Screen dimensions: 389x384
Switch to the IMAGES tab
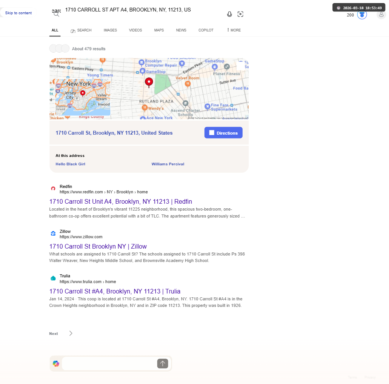pos(110,30)
